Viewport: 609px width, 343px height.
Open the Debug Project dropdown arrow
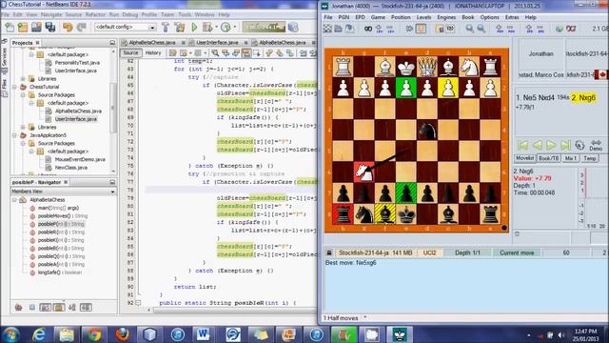click(216, 28)
